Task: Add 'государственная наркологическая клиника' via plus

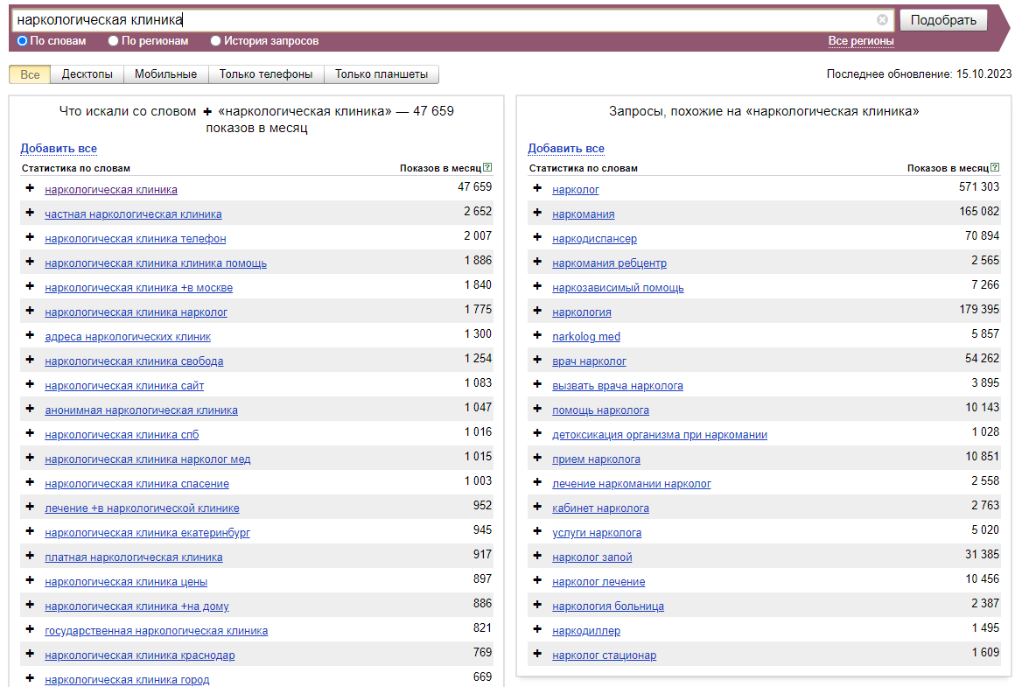Action: [x=30, y=629]
